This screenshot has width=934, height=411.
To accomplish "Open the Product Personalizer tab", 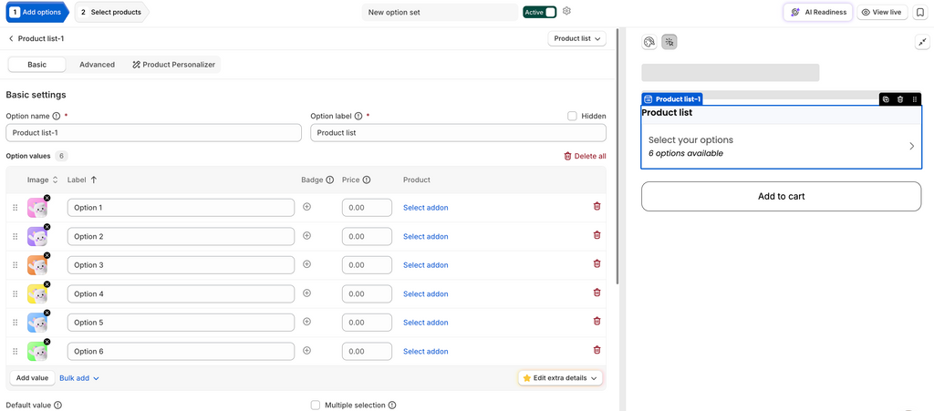I will (x=173, y=64).
